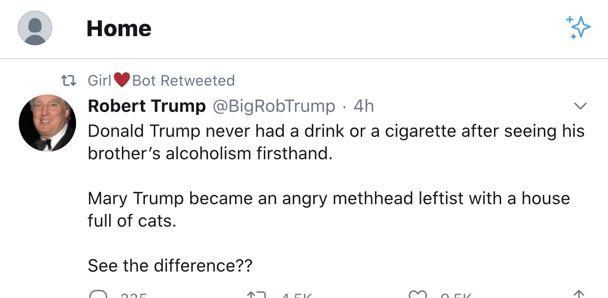The height and width of the screenshot is (298, 608).
Task: Retweet the Robert Trump tweet
Action: tap(257, 295)
